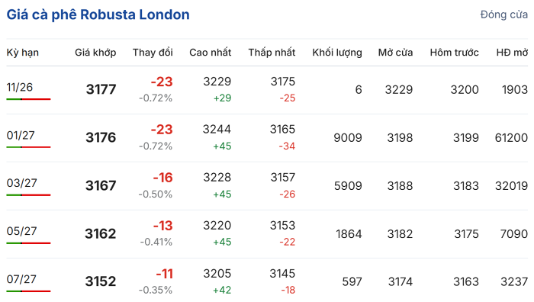Select the Cao nhất column header

pos(210,53)
